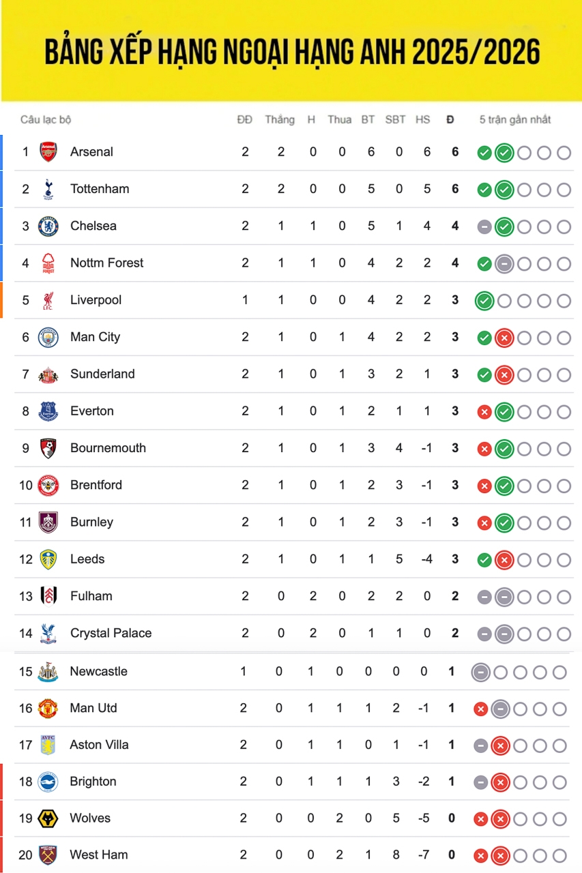Click the "Thắng" column header
Screen dimensions: 582x873
(280, 119)
